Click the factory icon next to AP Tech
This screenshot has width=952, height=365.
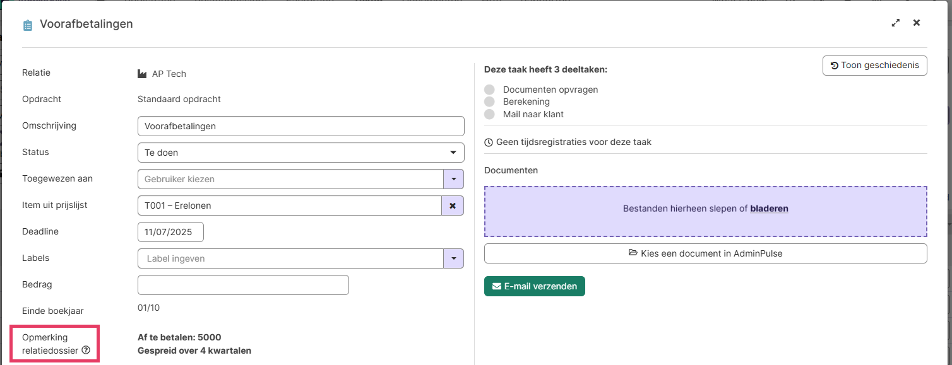[142, 74]
